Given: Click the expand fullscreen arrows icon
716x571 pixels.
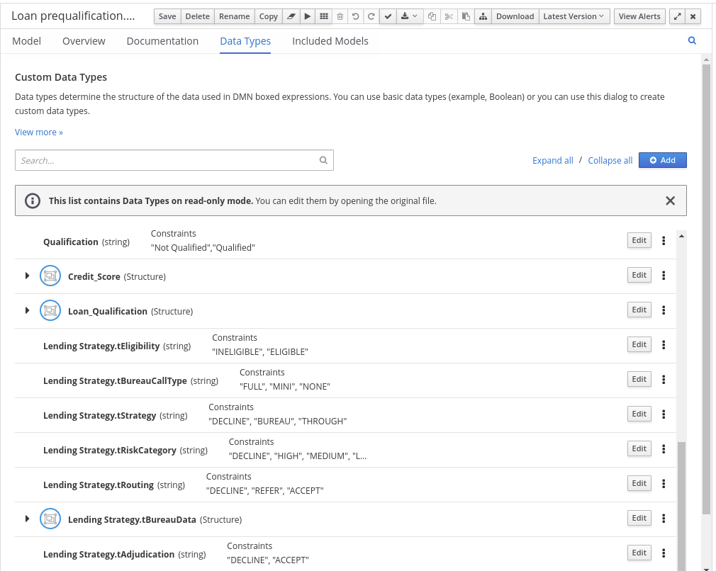Looking at the screenshot, I should [x=677, y=16].
